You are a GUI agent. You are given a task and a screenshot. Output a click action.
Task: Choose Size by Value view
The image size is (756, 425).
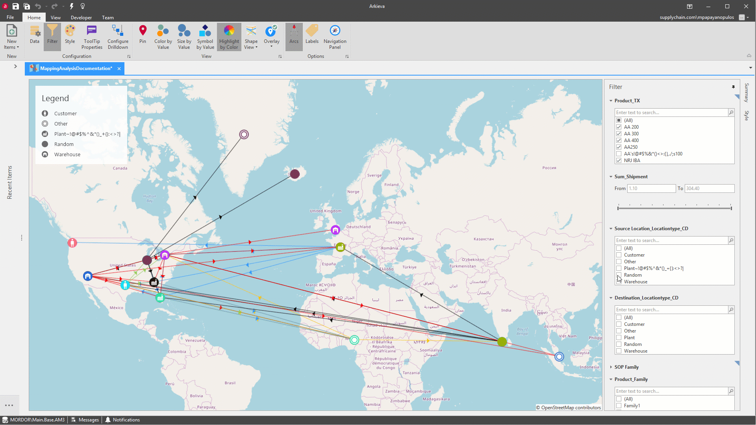click(184, 37)
